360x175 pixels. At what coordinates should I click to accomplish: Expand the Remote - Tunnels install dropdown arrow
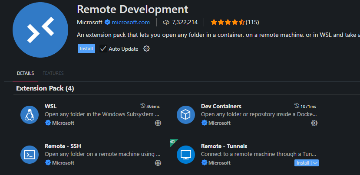(315, 163)
